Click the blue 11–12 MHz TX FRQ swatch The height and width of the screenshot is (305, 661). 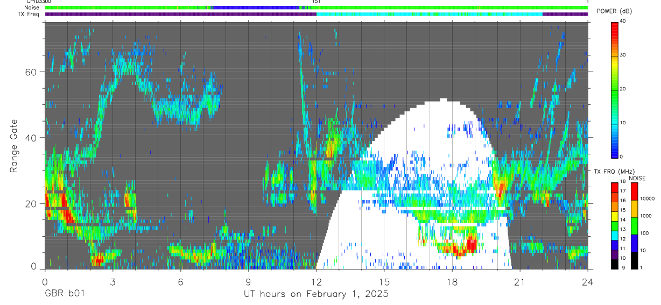(614, 245)
